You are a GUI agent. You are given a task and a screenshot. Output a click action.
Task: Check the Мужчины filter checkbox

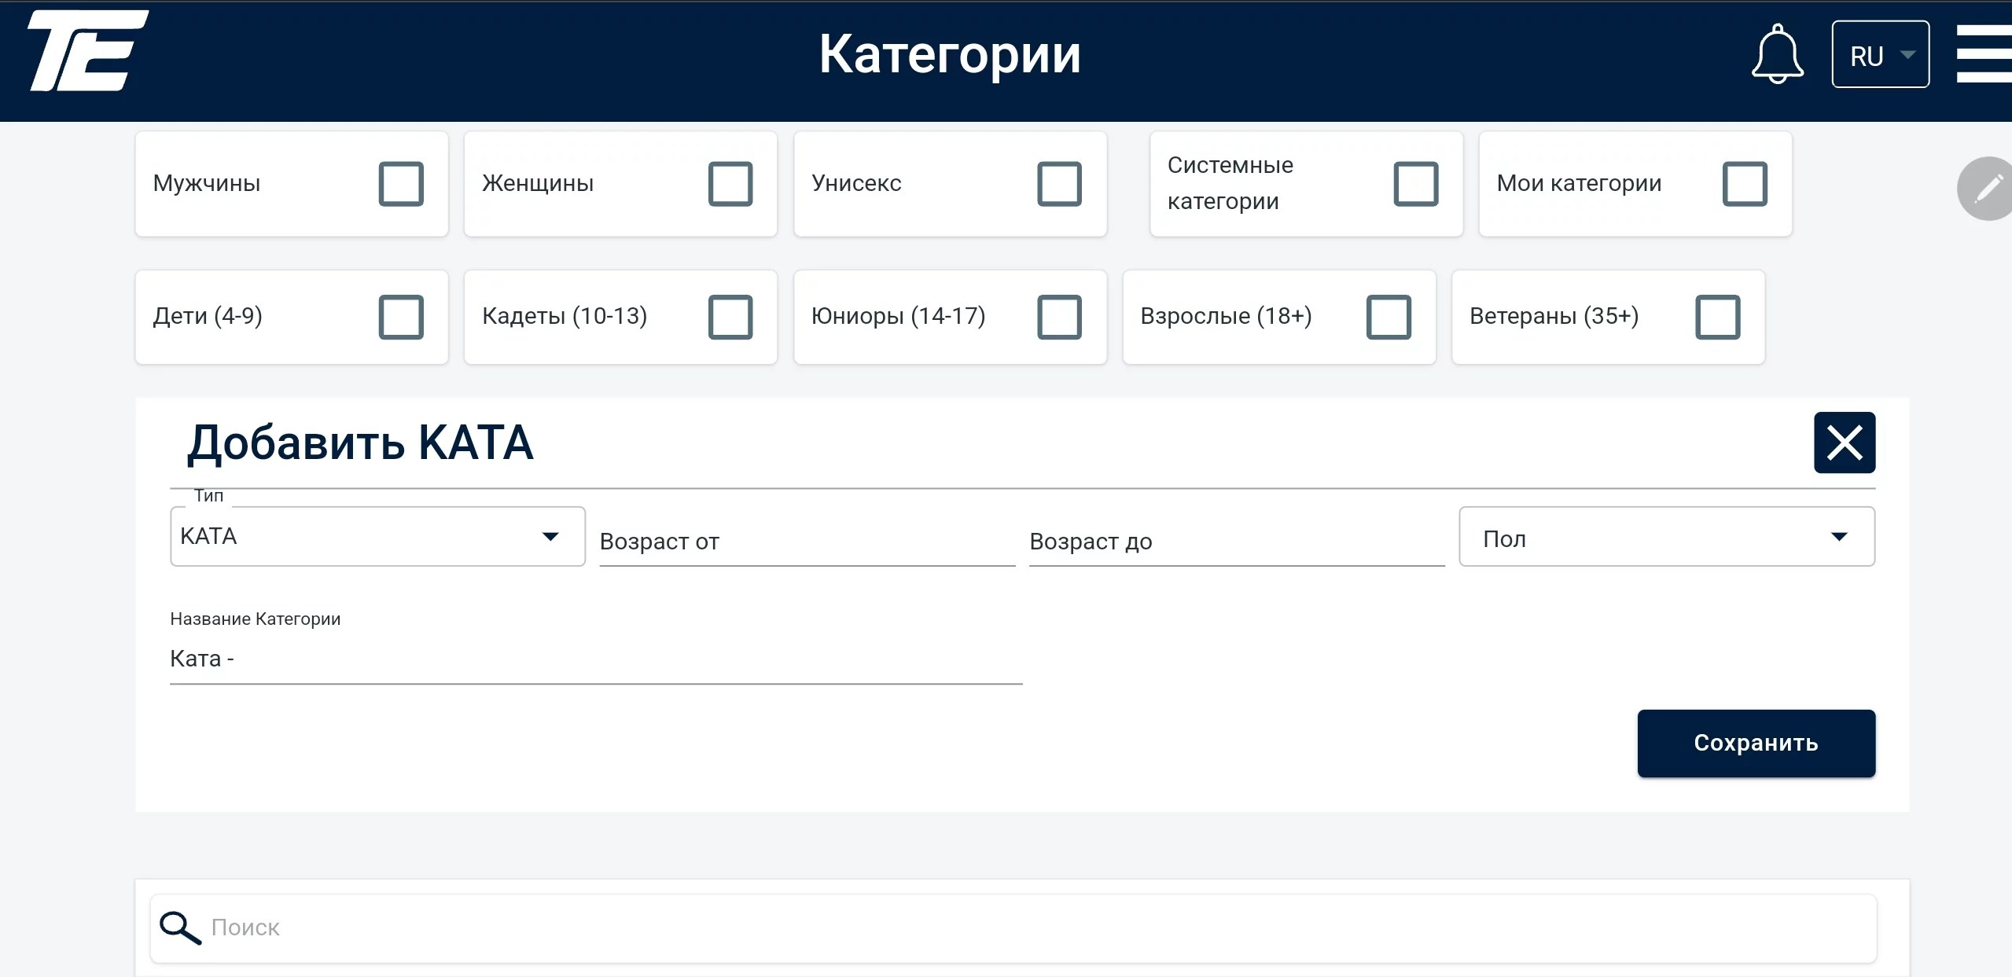click(x=401, y=184)
